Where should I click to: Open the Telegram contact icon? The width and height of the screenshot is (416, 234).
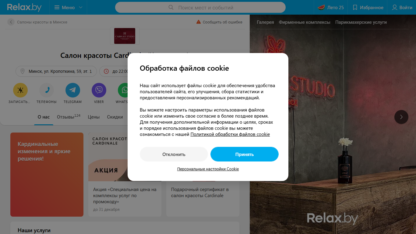[73, 90]
